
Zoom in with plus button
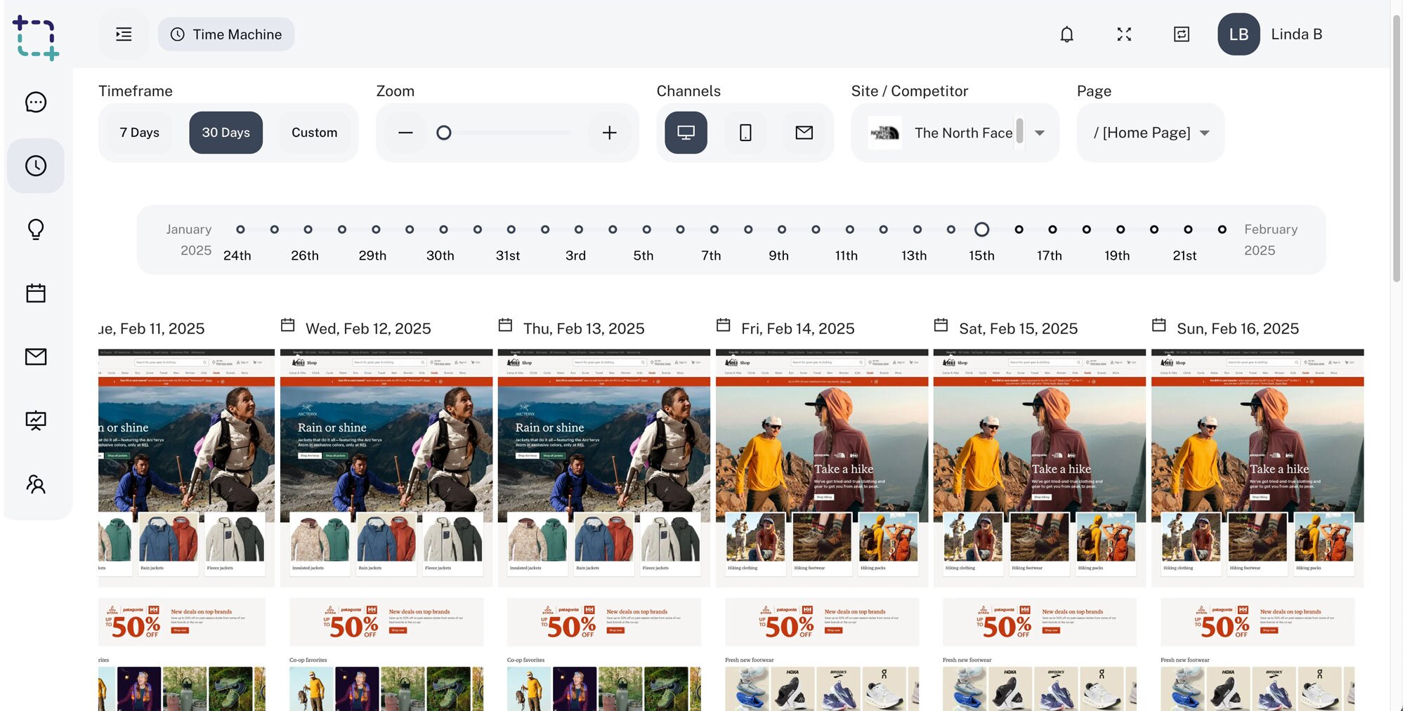coord(609,133)
